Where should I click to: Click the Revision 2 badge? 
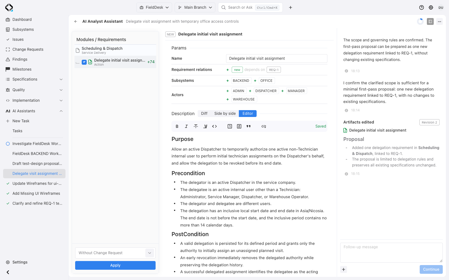pos(429,123)
